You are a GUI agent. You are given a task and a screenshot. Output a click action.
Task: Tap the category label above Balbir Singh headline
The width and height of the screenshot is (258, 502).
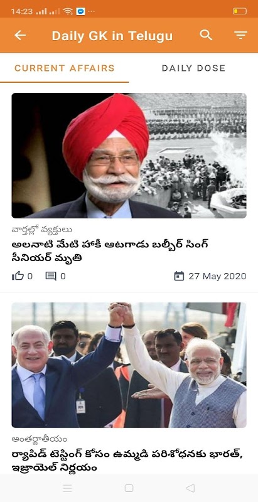tap(42, 230)
